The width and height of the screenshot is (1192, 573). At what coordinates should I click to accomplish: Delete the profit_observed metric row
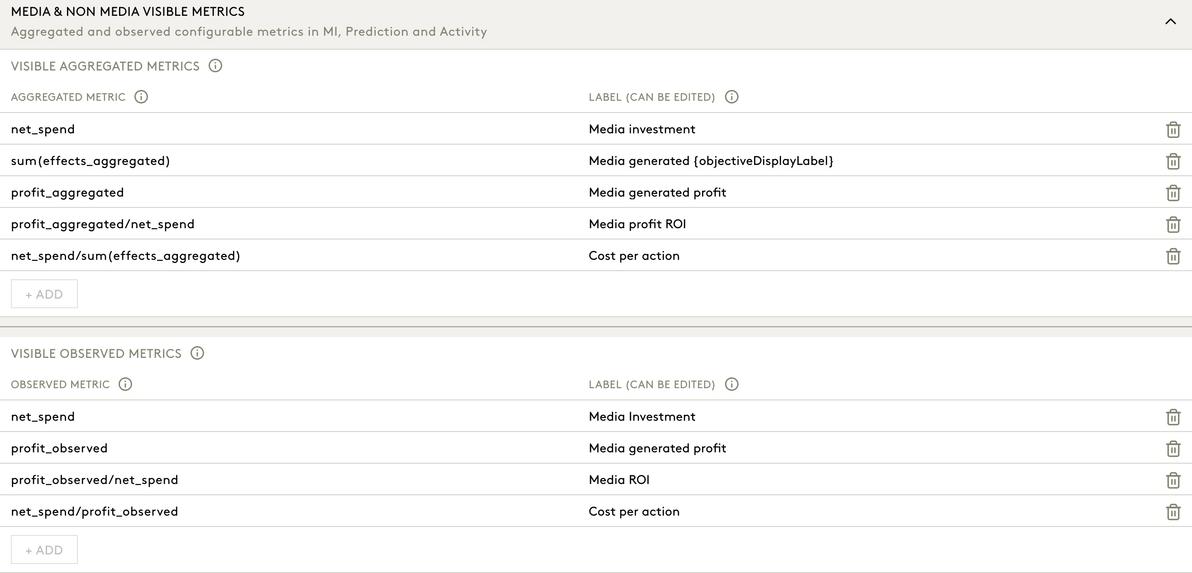(x=1173, y=449)
